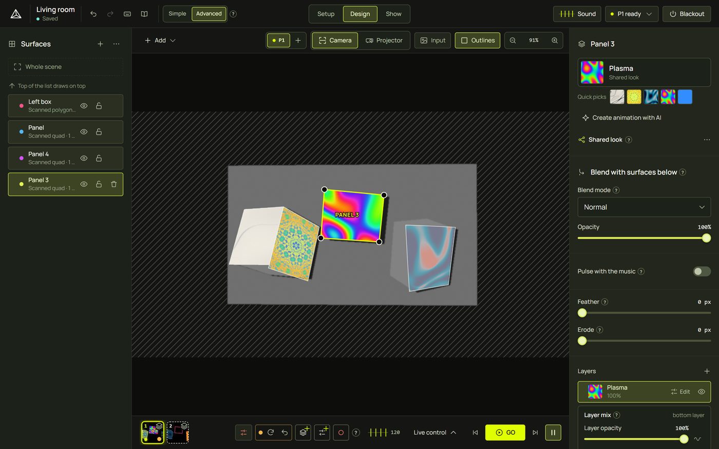
Task: Open help icon in bottom toolbar
Action: 356,433
